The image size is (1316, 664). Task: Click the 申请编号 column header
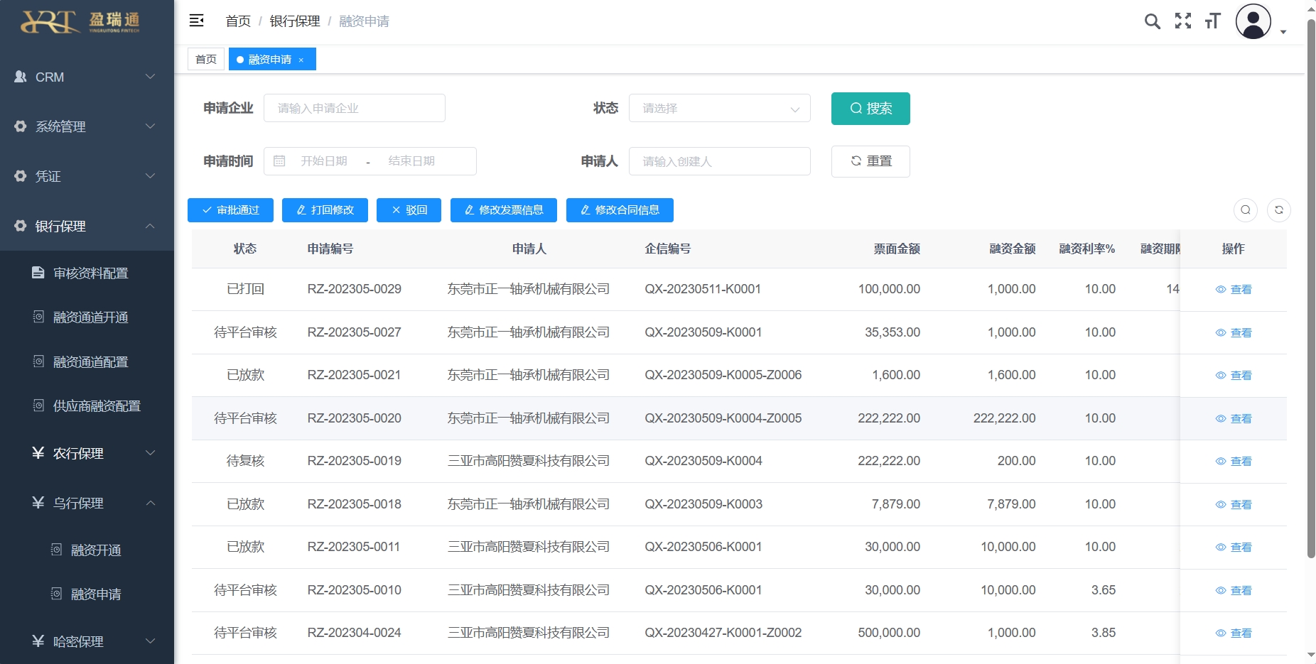pyautogui.click(x=330, y=249)
